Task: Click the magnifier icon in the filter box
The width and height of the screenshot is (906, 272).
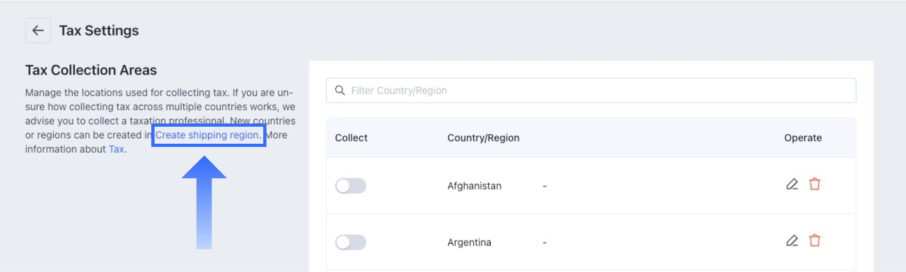Action: click(340, 90)
